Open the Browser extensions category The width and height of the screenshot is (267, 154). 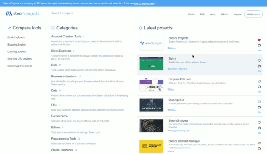(64, 77)
